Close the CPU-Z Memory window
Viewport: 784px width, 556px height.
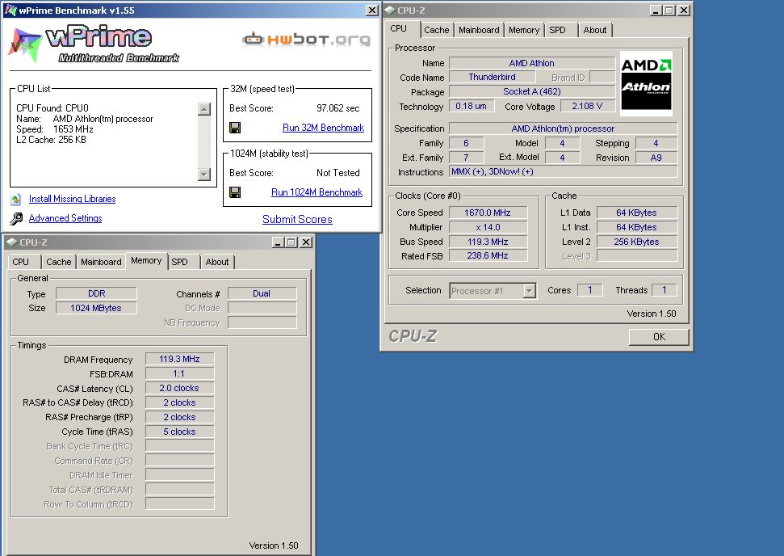(306, 242)
